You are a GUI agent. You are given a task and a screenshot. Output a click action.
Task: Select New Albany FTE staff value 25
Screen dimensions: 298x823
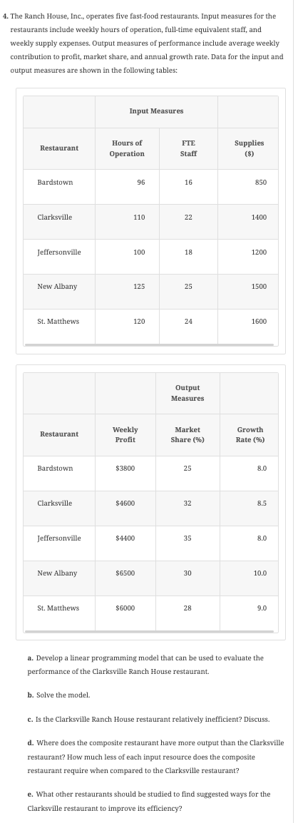point(188,287)
